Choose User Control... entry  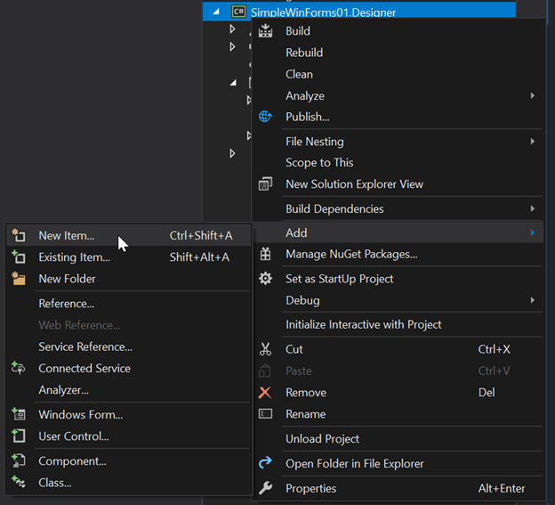point(128,436)
